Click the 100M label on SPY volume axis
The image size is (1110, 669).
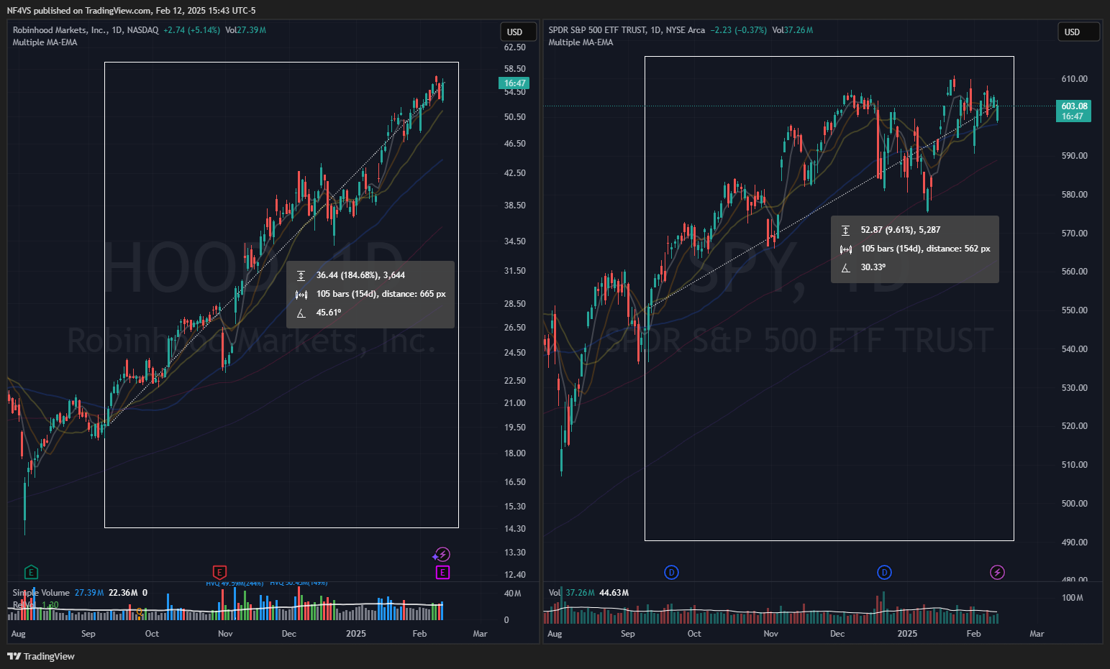coord(1072,598)
